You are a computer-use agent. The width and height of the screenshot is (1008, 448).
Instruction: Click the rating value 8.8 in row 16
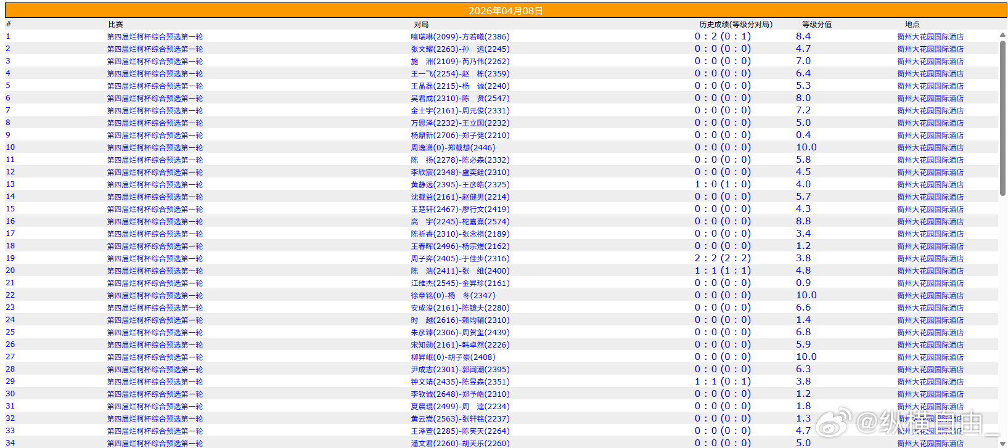click(803, 221)
